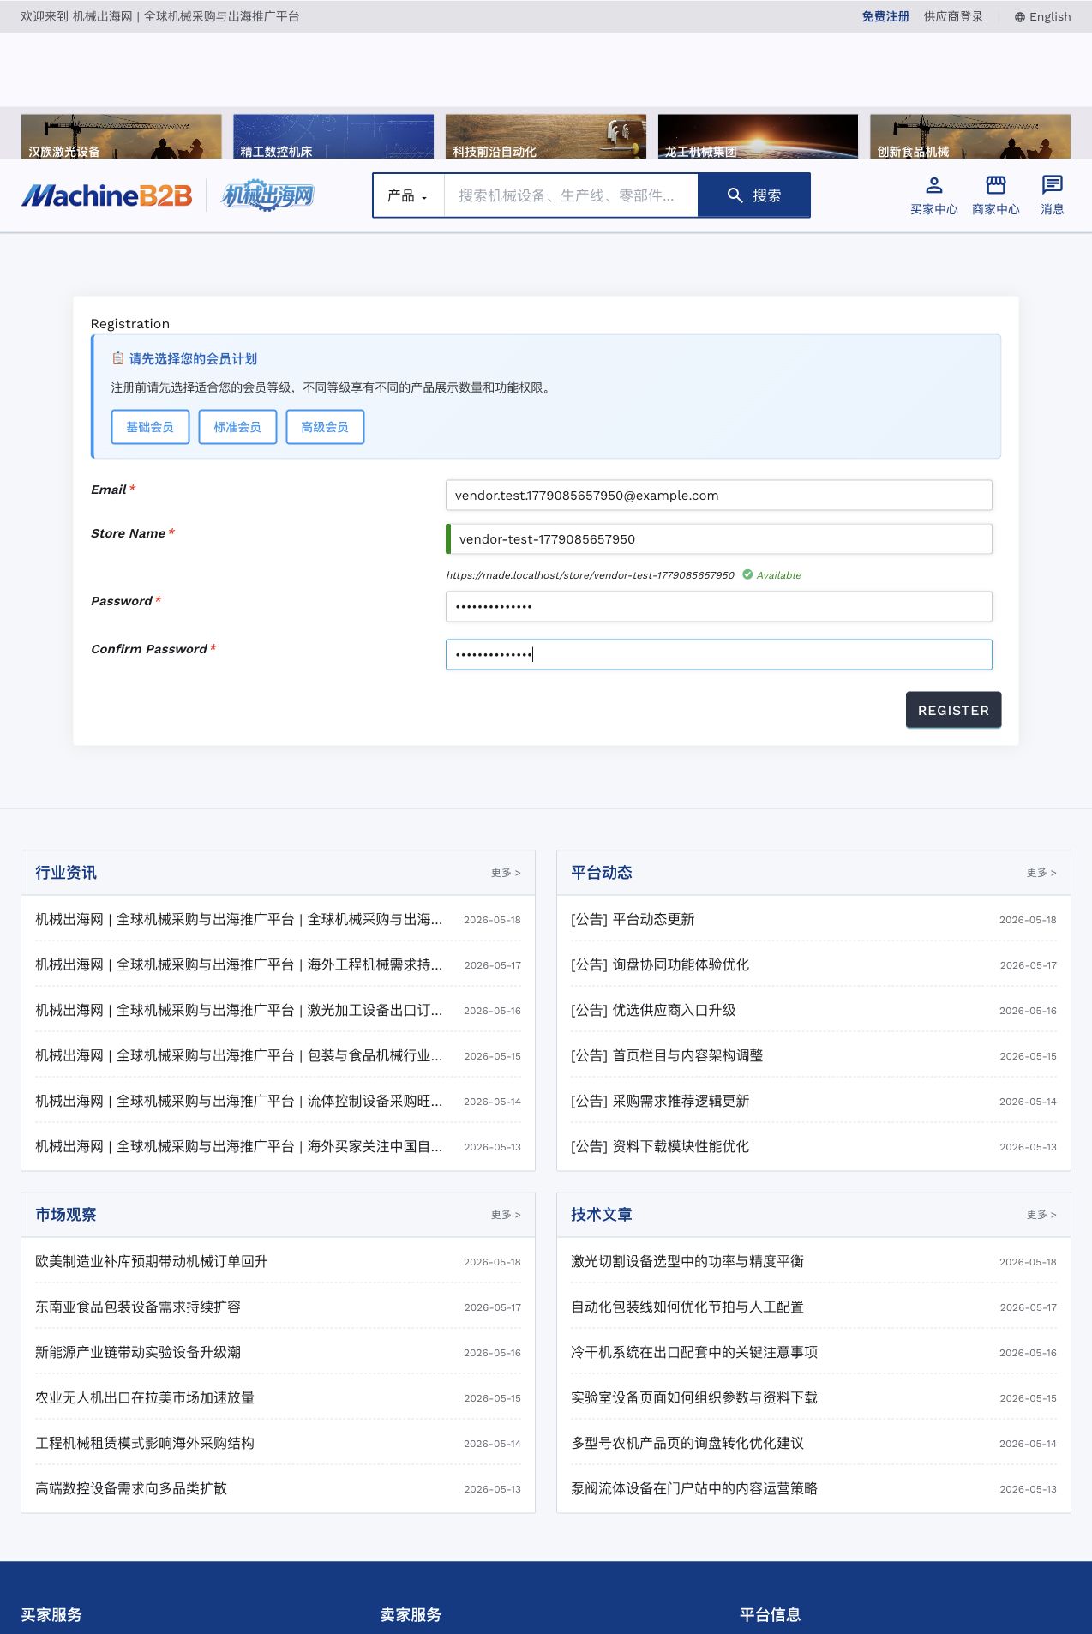Click the magnifier 搜索 search button

[x=754, y=195]
